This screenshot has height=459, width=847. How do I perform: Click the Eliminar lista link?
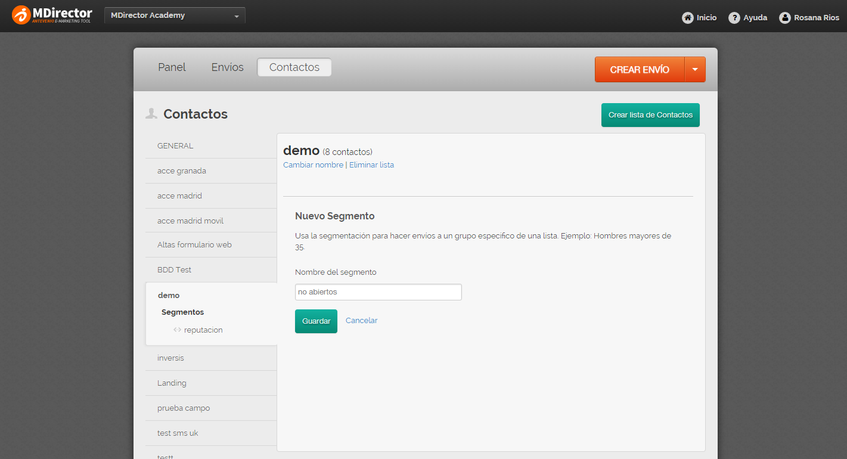click(371, 165)
